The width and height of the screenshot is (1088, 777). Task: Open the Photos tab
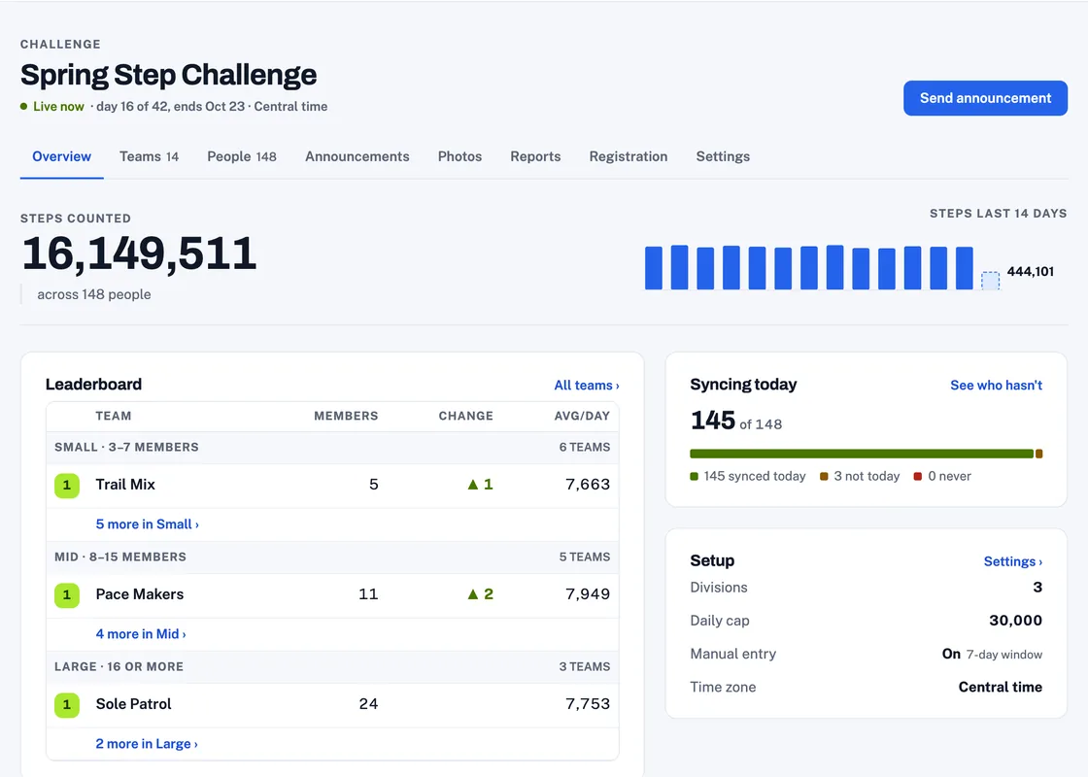[x=459, y=156]
